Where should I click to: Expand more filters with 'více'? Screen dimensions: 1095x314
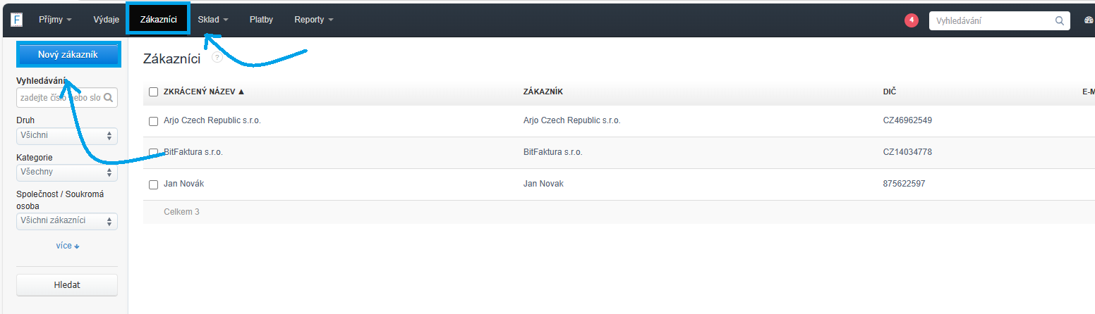pyautogui.click(x=68, y=246)
